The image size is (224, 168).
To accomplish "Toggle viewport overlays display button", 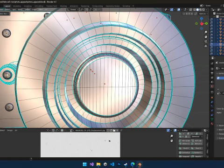I will click(x=179, y=10).
